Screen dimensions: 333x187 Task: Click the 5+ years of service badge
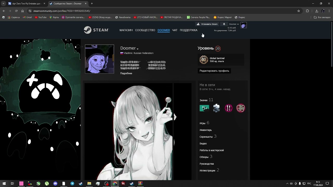point(204,108)
